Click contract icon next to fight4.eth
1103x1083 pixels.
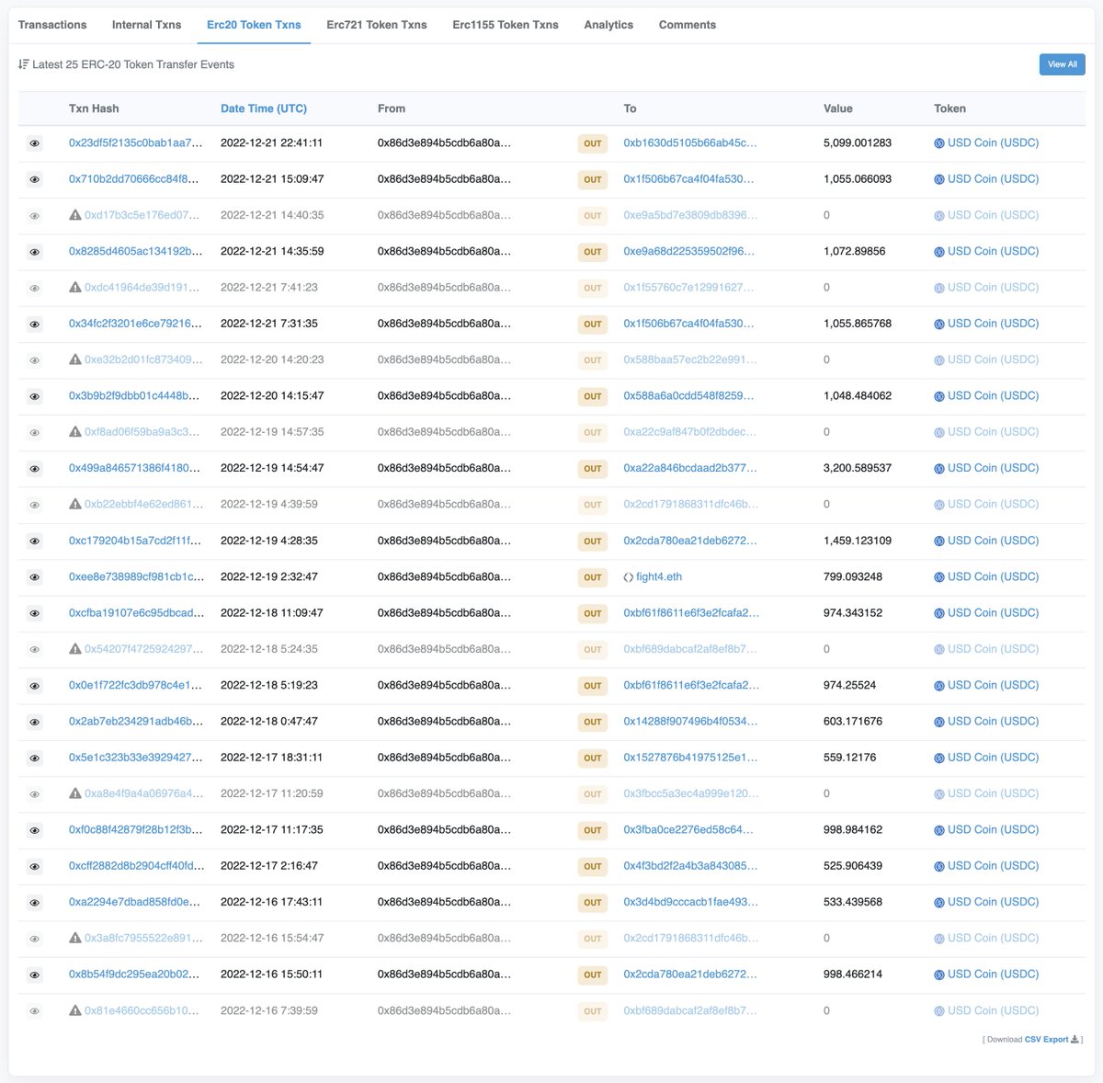click(629, 577)
